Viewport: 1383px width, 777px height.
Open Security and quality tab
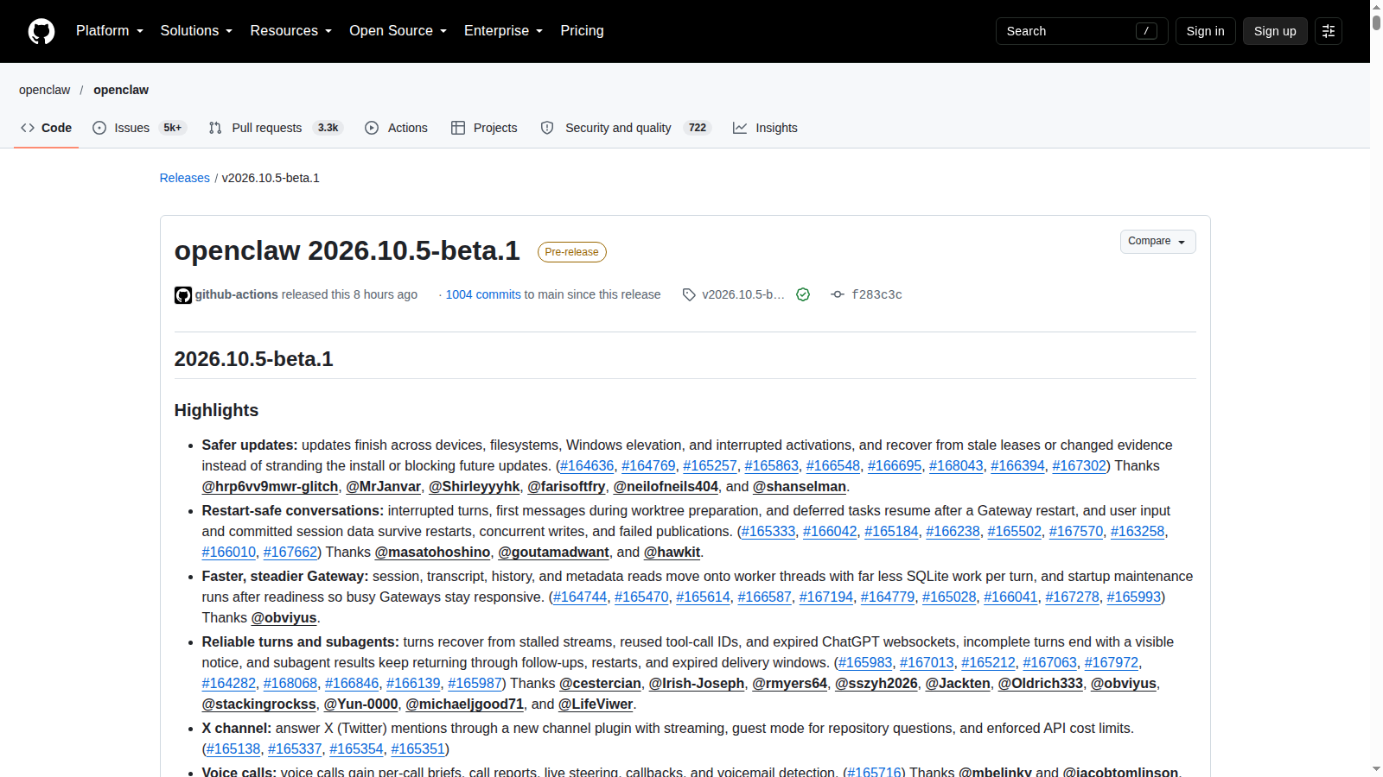click(626, 128)
